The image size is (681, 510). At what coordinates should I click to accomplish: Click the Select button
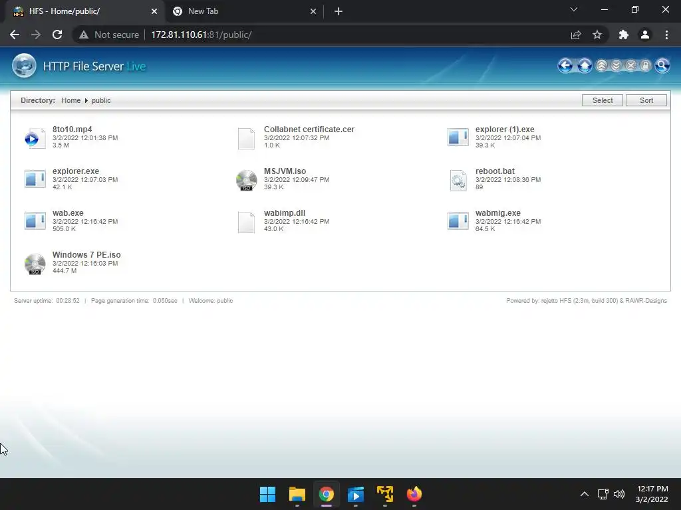click(603, 100)
